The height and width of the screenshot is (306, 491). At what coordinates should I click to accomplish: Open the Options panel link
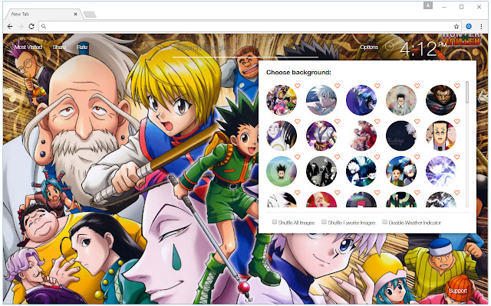[369, 47]
